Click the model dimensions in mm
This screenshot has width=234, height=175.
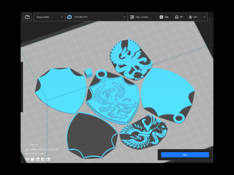point(35,153)
